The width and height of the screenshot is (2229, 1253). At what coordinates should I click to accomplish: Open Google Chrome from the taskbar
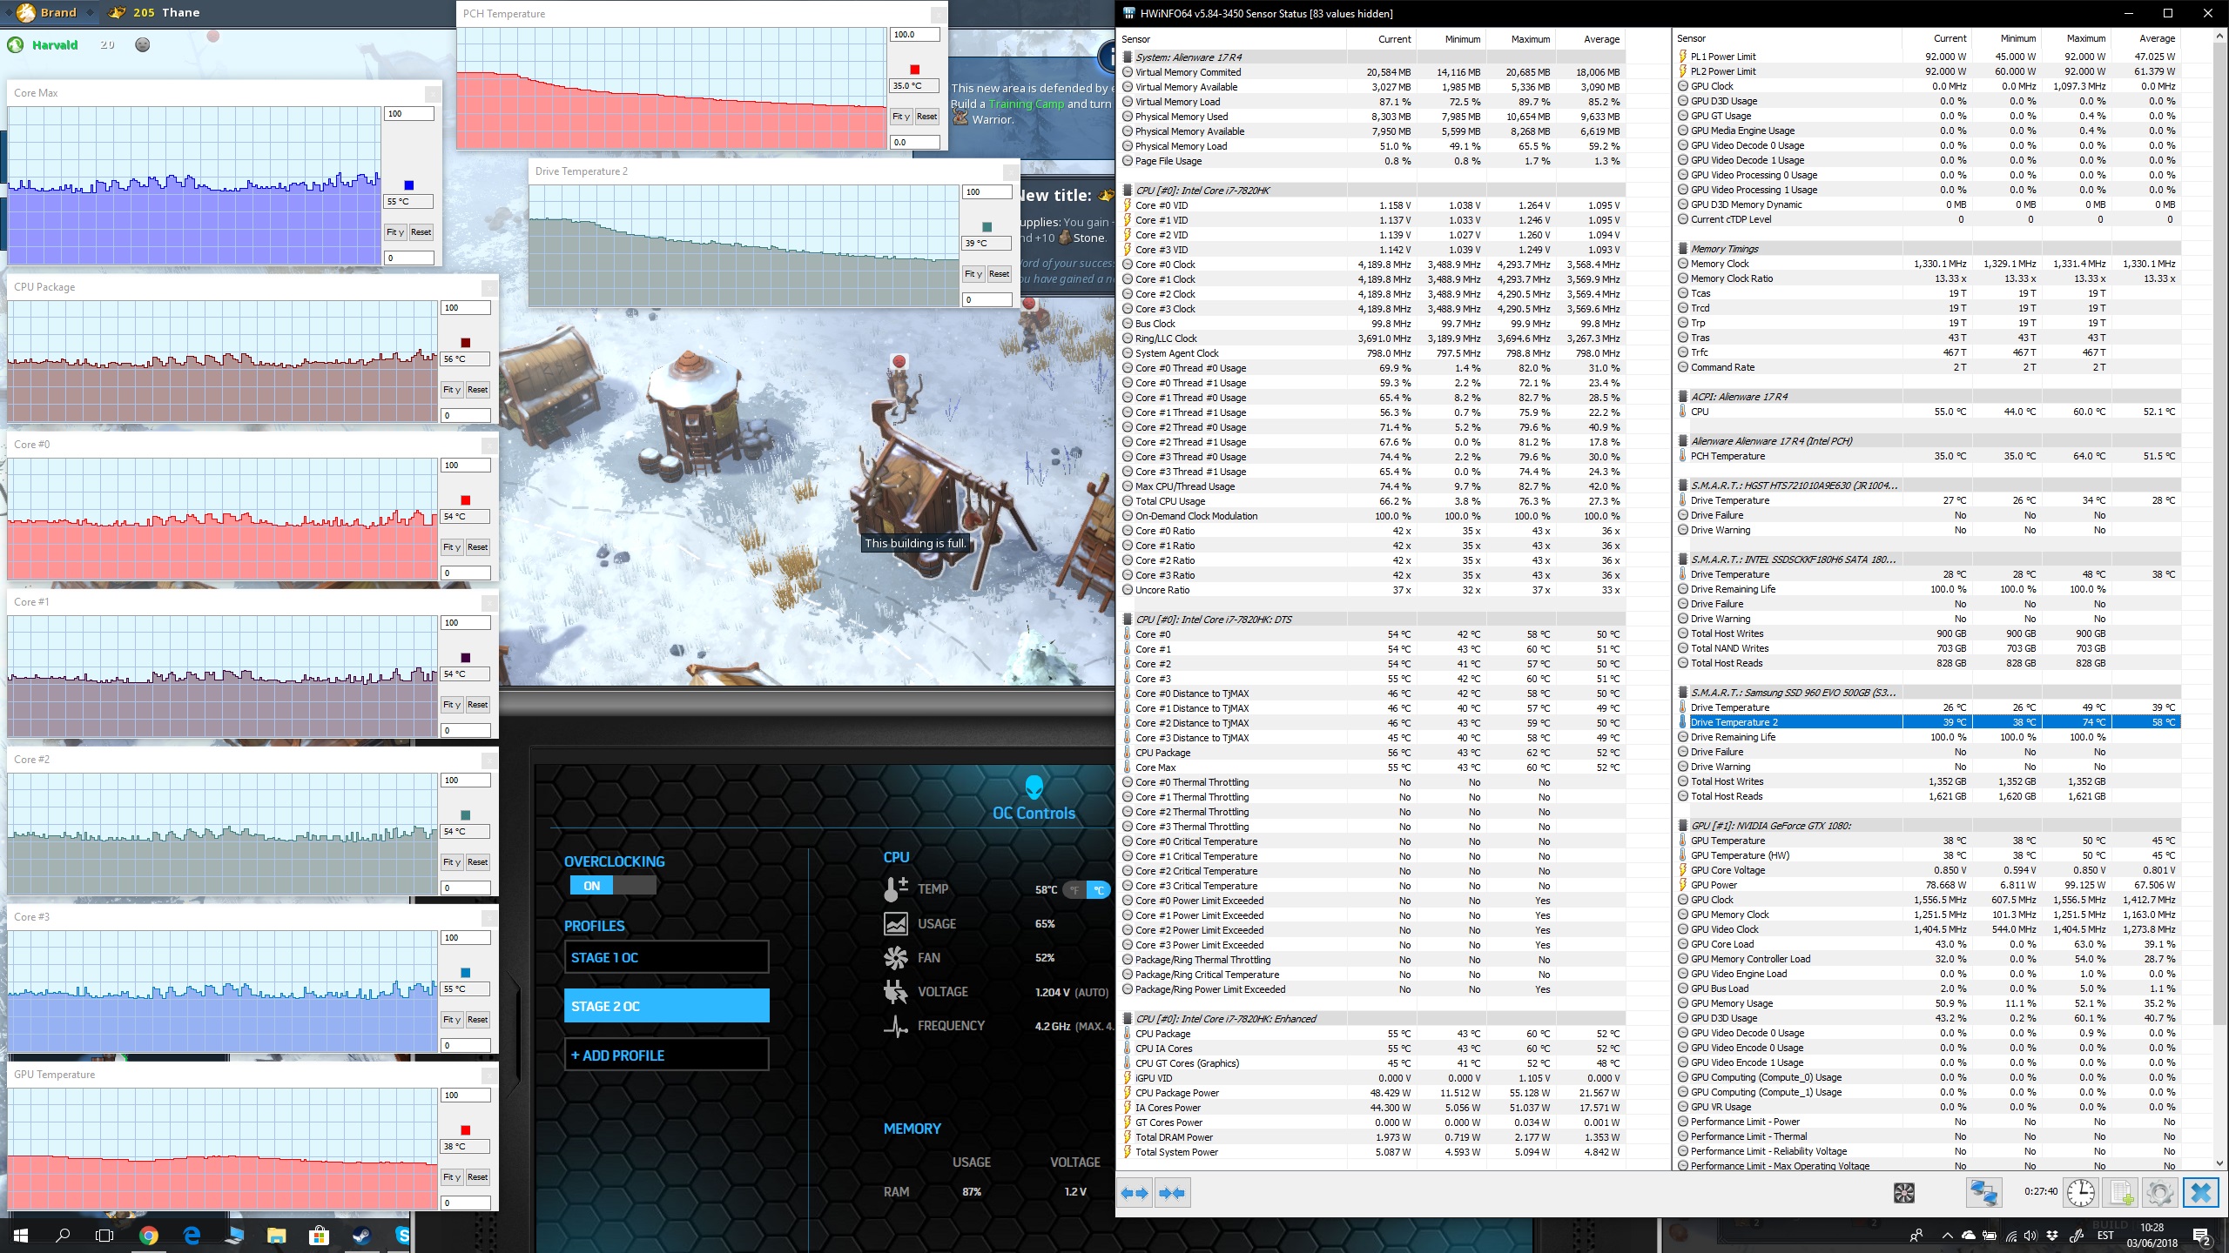(x=149, y=1235)
